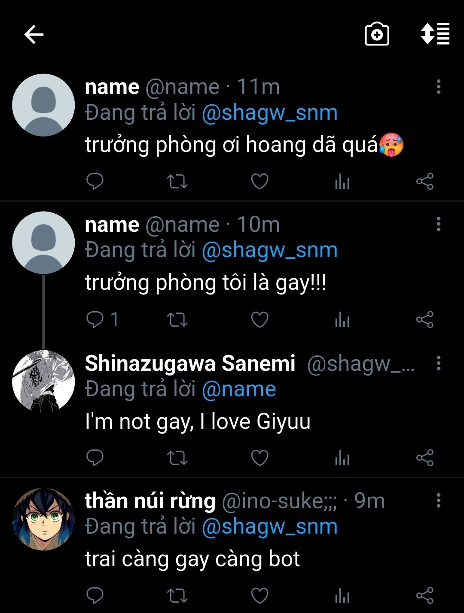464x613 pixels.
Task: Open the camera add-photo icon
Action: (377, 34)
